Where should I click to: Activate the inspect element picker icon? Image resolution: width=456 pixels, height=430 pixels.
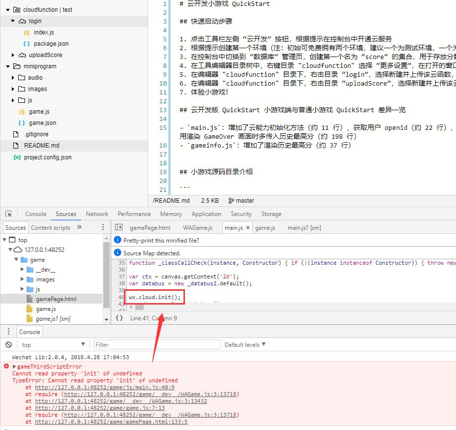click(9, 214)
